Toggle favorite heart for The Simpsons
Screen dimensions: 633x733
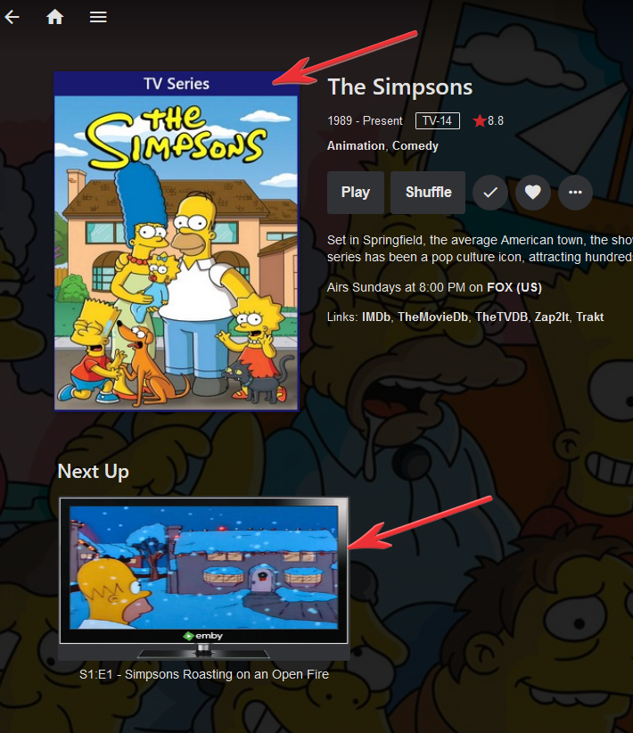tap(532, 192)
